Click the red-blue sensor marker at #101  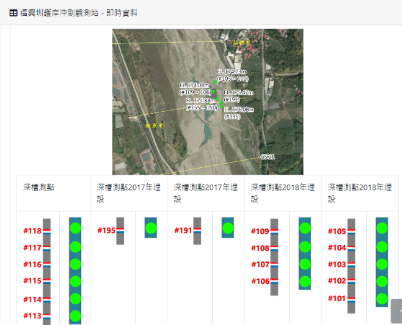351,299
